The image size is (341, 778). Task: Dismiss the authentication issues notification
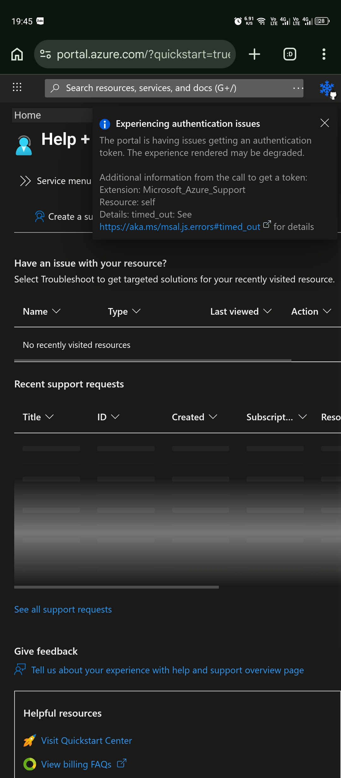325,123
